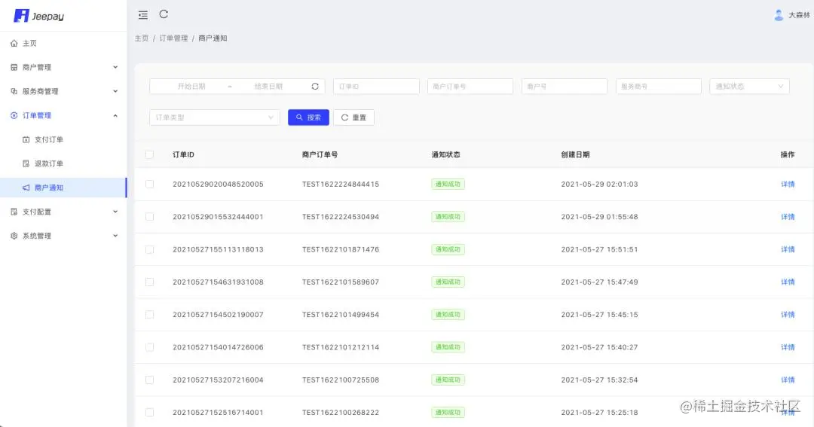Click the 退款订单 icon
Viewport: 814px width, 427px height.
point(26,163)
